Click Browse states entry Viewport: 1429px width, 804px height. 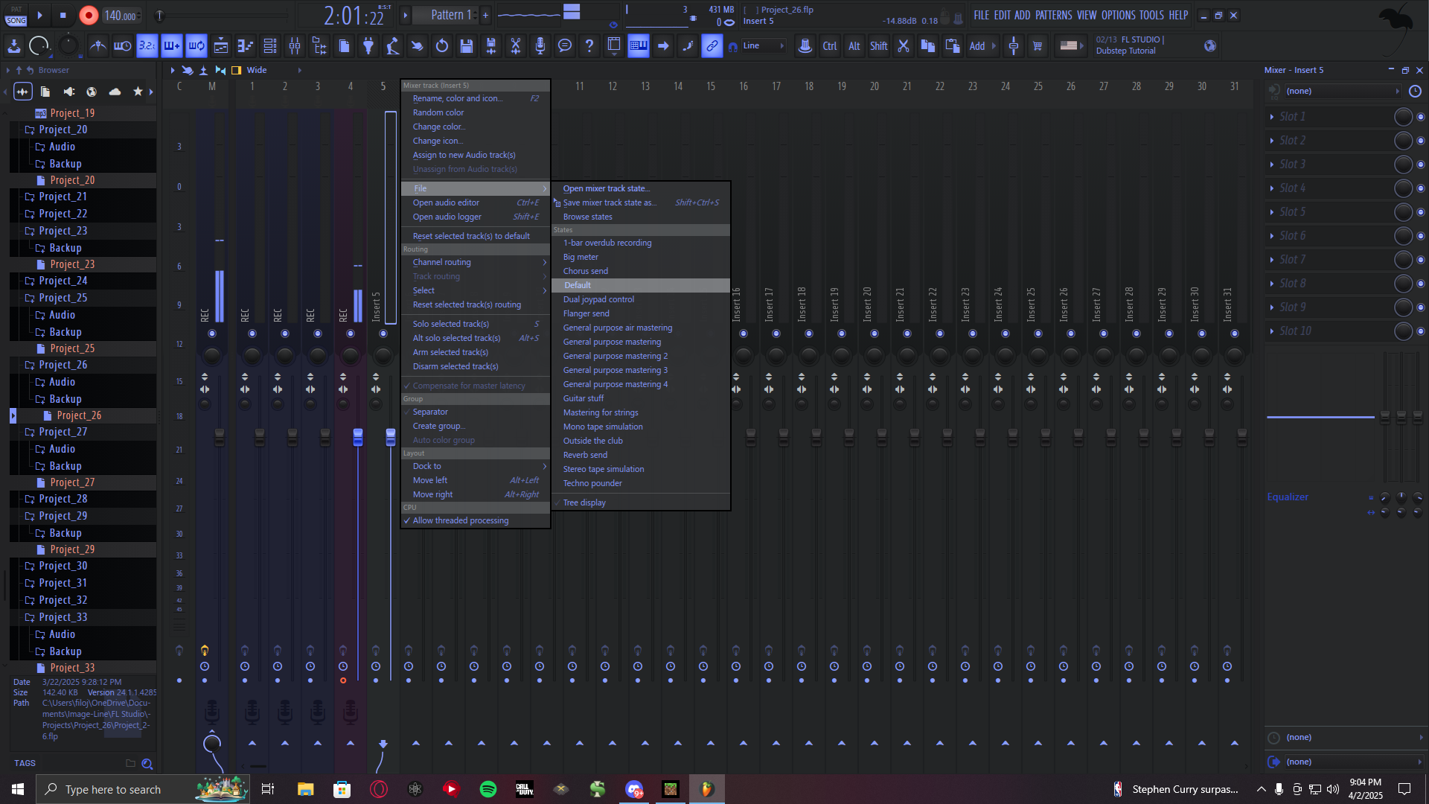(x=587, y=217)
